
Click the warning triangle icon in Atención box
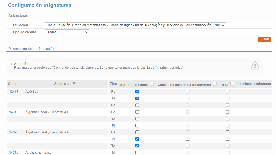tap(255, 66)
